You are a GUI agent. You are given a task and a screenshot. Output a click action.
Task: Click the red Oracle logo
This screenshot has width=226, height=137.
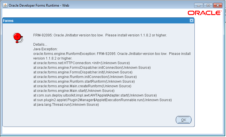(205, 13)
